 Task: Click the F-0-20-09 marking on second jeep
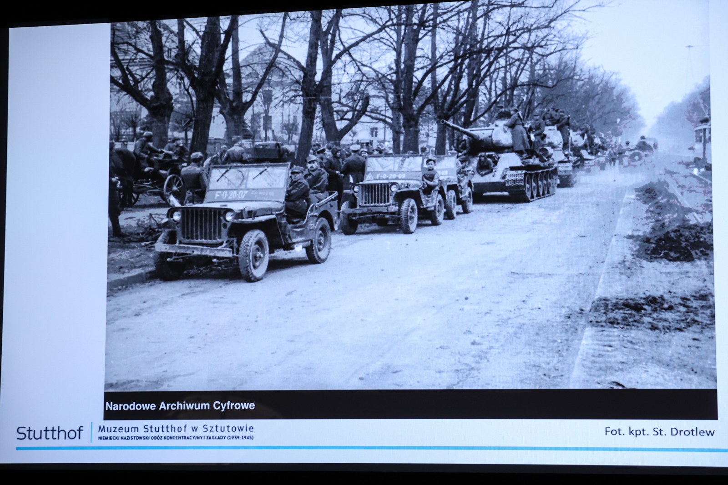point(390,175)
